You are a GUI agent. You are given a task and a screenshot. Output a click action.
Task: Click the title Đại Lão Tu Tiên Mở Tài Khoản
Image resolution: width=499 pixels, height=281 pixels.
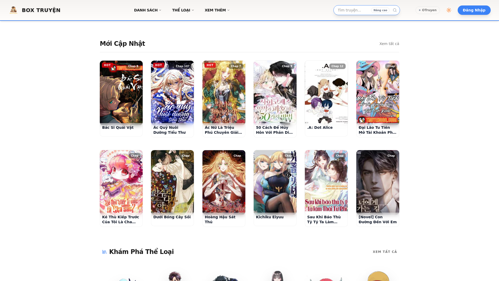377,130
